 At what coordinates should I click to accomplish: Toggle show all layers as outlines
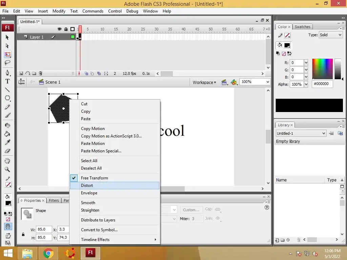pos(73,29)
